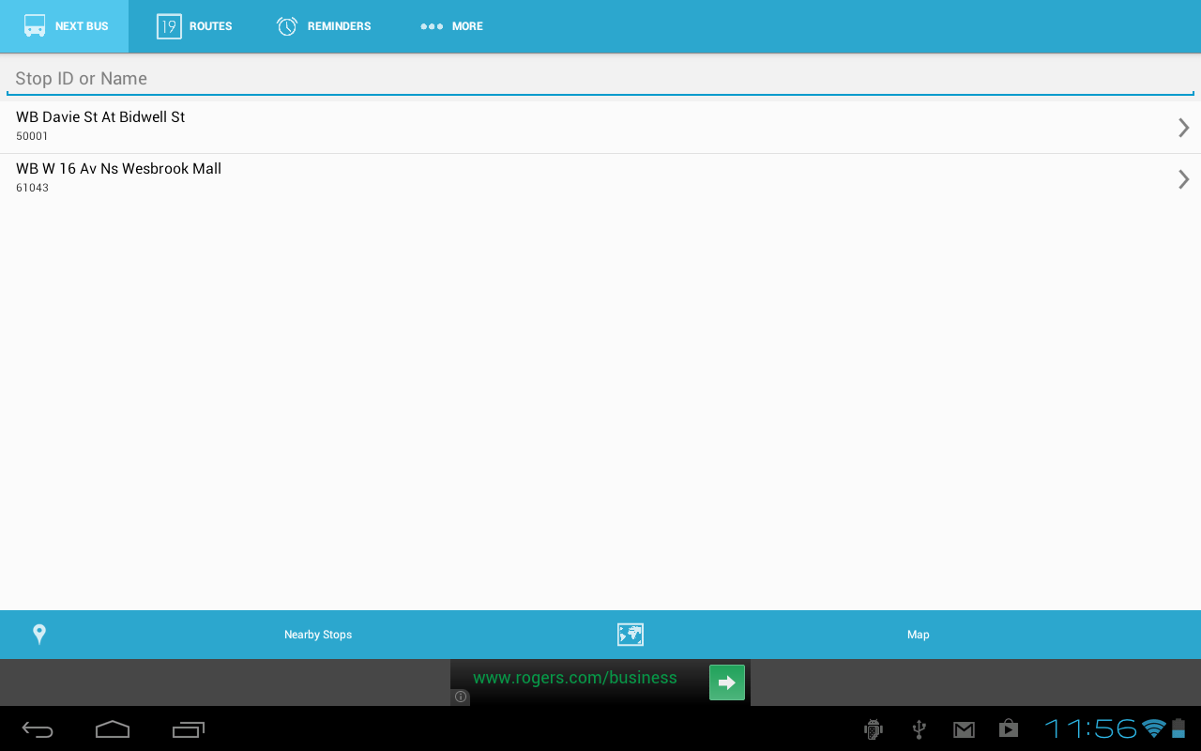Viewport: 1201px width, 751px height.
Task: Tap the Android home button
Action: (113, 729)
